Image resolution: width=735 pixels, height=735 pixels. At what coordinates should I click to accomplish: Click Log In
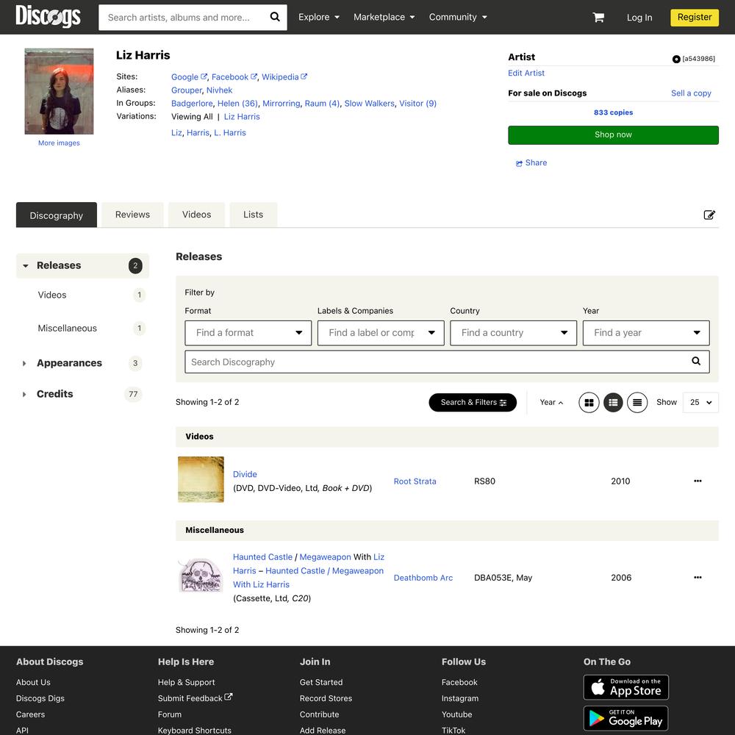pos(639,18)
